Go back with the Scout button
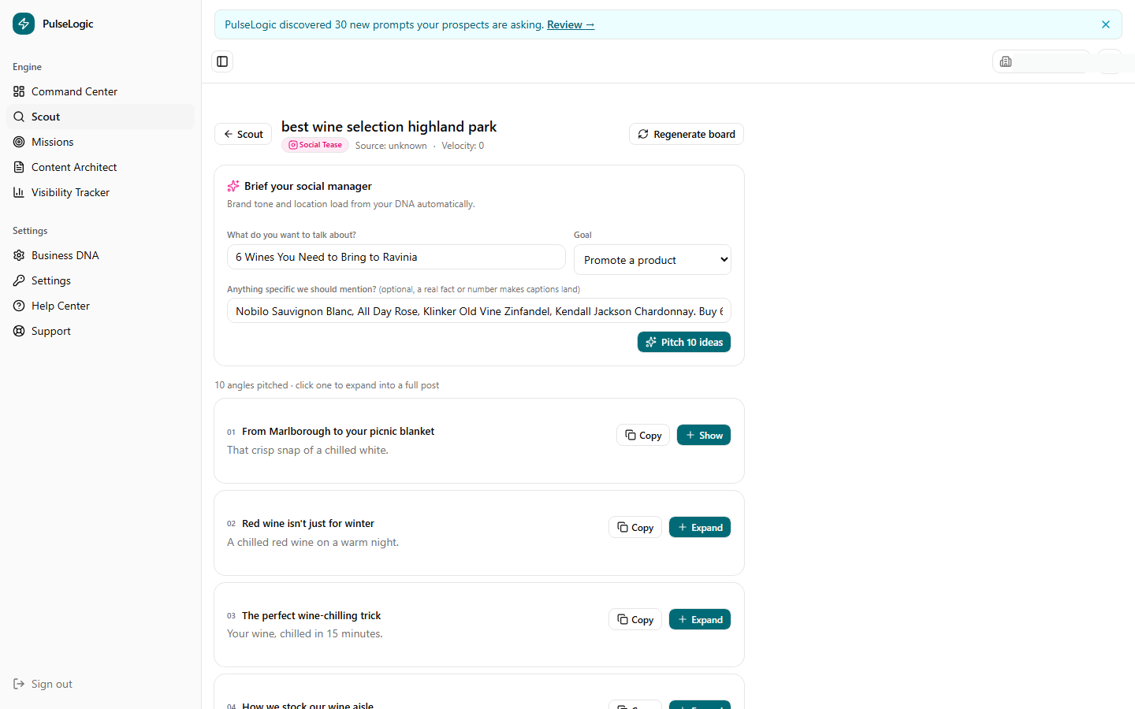The width and height of the screenshot is (1135, 709). 243,134
